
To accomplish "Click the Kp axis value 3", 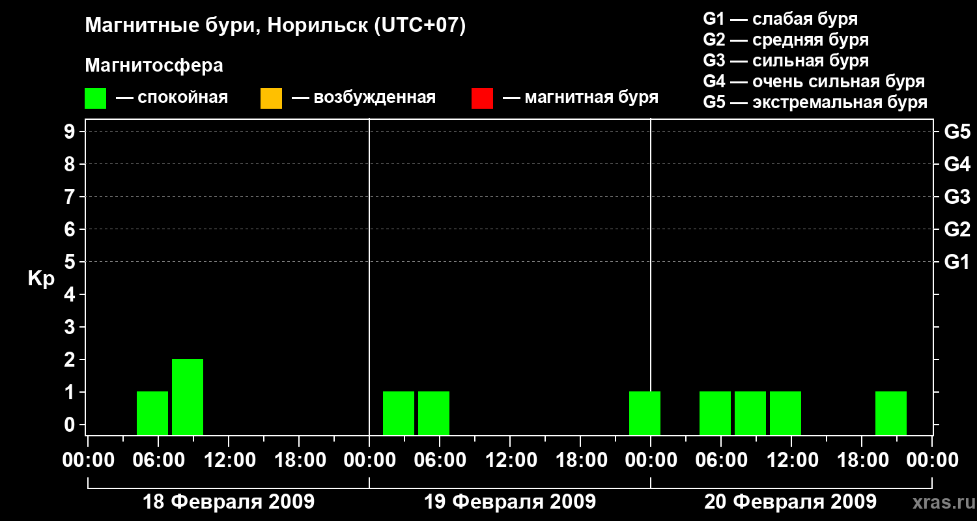I will (71, 327).
